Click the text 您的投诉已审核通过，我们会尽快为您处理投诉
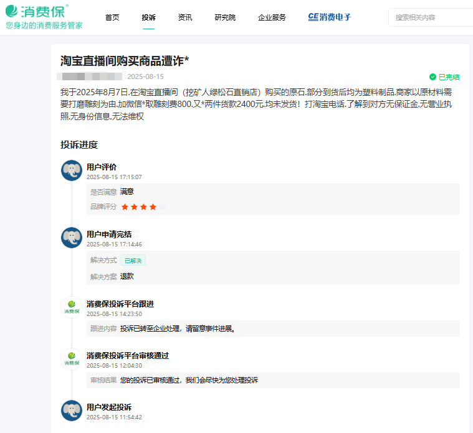Screen dimensions: 473x433 [x=189, y=380]
